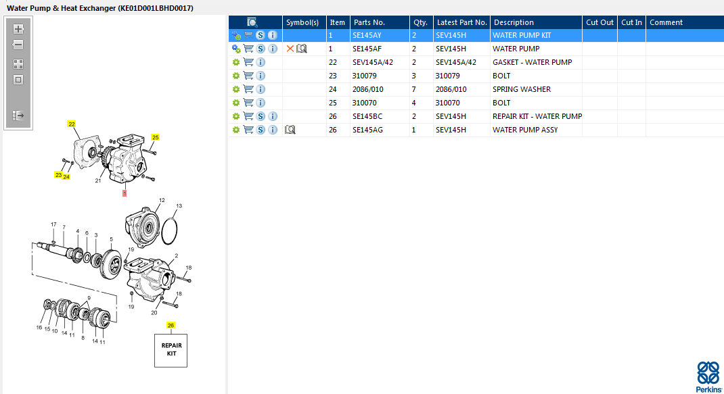Click the single square fit-view icon
Image resolution: width=724 pixels, height=394 pixels.
[x=18, y=80]
